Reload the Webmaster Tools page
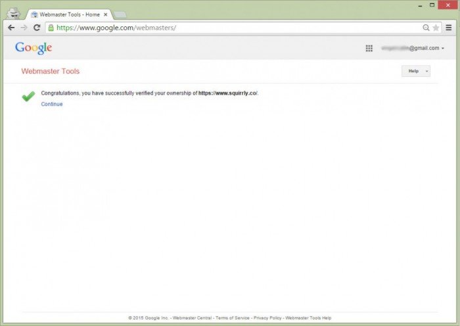The image size is (460, 326). coord(37,28)
